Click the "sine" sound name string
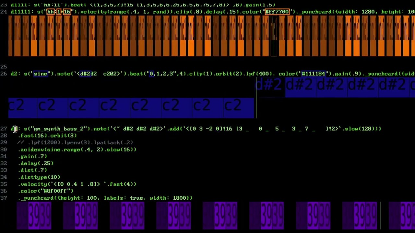This screenshot has width=415, height=233. click(40, 74)
